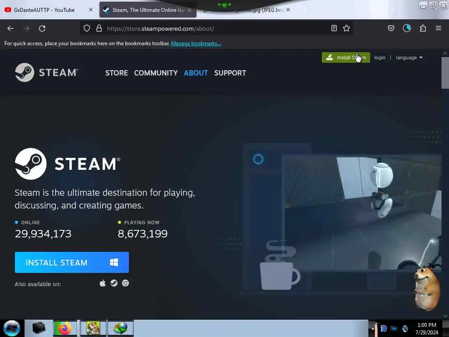Image resolution: width=449 pixels, height=337 pixels.
Task: Click the browser forward arrow
Action: (26, 29)
